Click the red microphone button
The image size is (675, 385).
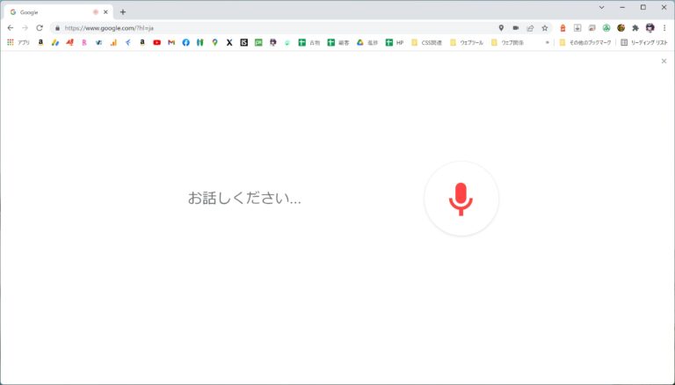(461, 199)
